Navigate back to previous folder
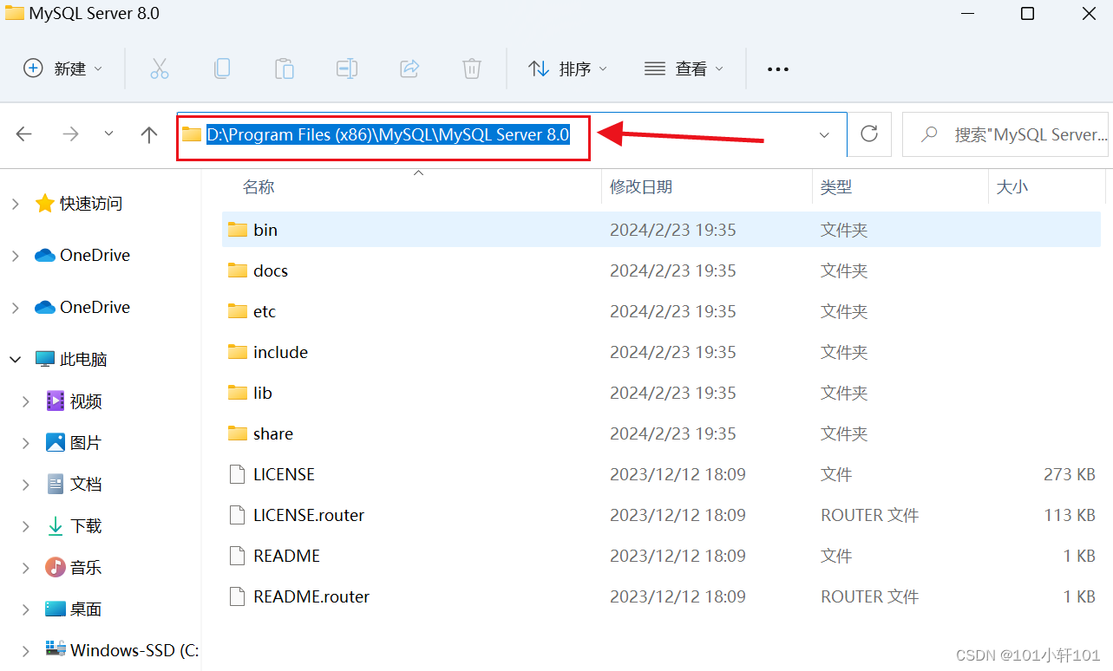The image size is (1113, 671). pyautogui.click(x=24, y=134)
